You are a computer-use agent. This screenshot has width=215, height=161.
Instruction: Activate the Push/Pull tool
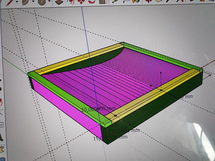point(58,2)
